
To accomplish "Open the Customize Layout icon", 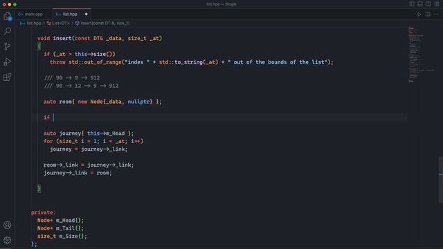I will click(x=437, y=4).
